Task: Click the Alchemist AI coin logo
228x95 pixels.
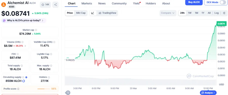Action: pyautogui.click(x=4, y=5)
